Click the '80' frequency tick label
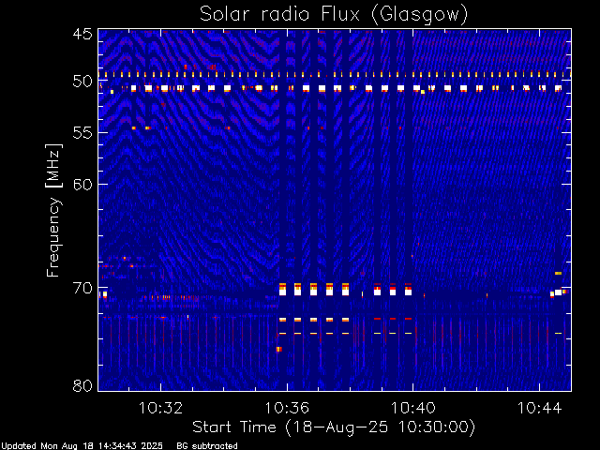 82,385
